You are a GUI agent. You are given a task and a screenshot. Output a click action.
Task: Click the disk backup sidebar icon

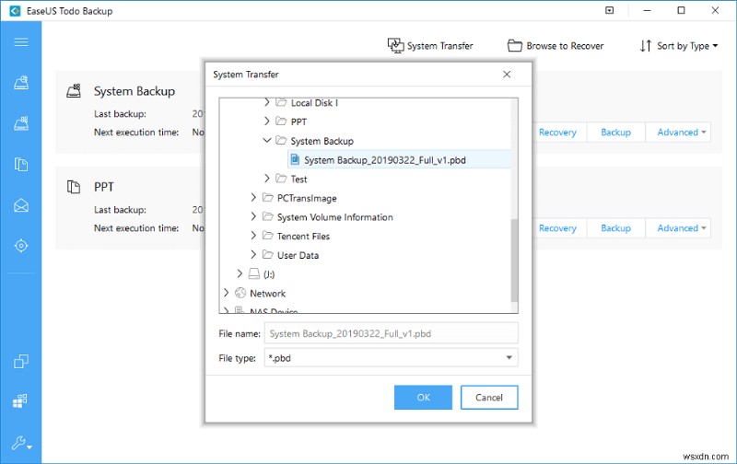click(x=20, y=83)
